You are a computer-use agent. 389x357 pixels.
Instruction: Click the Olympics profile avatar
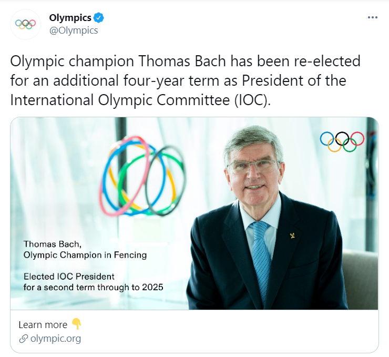pyautogui.click(x=25, y=24)
